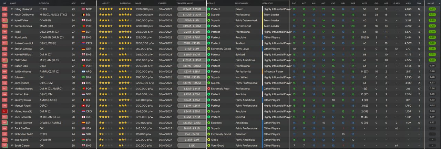
Task: Click Sergio Gómez's £19.5M - £23M transfer value
Action: coord(191,123)
